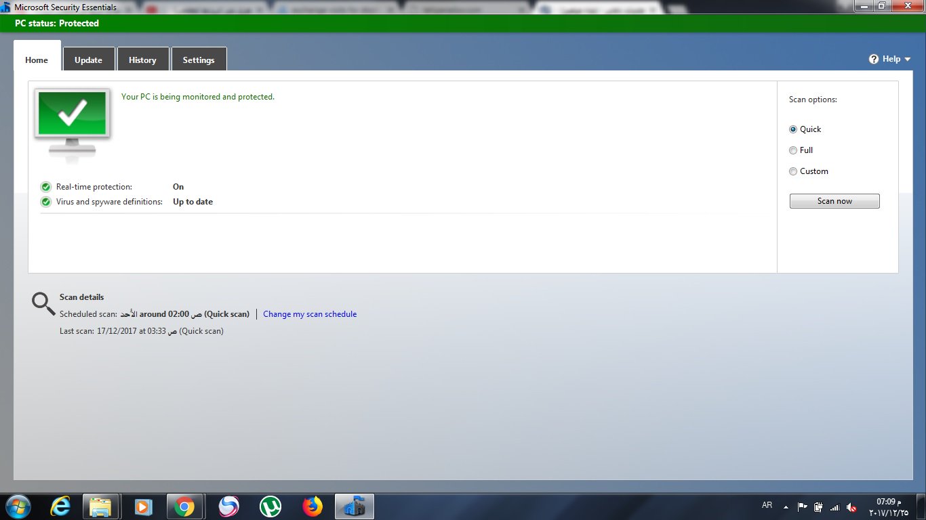Click 'Your PC is being monitored and protected.' text
The image size is (926, 520).
click(x=198, y=97)
